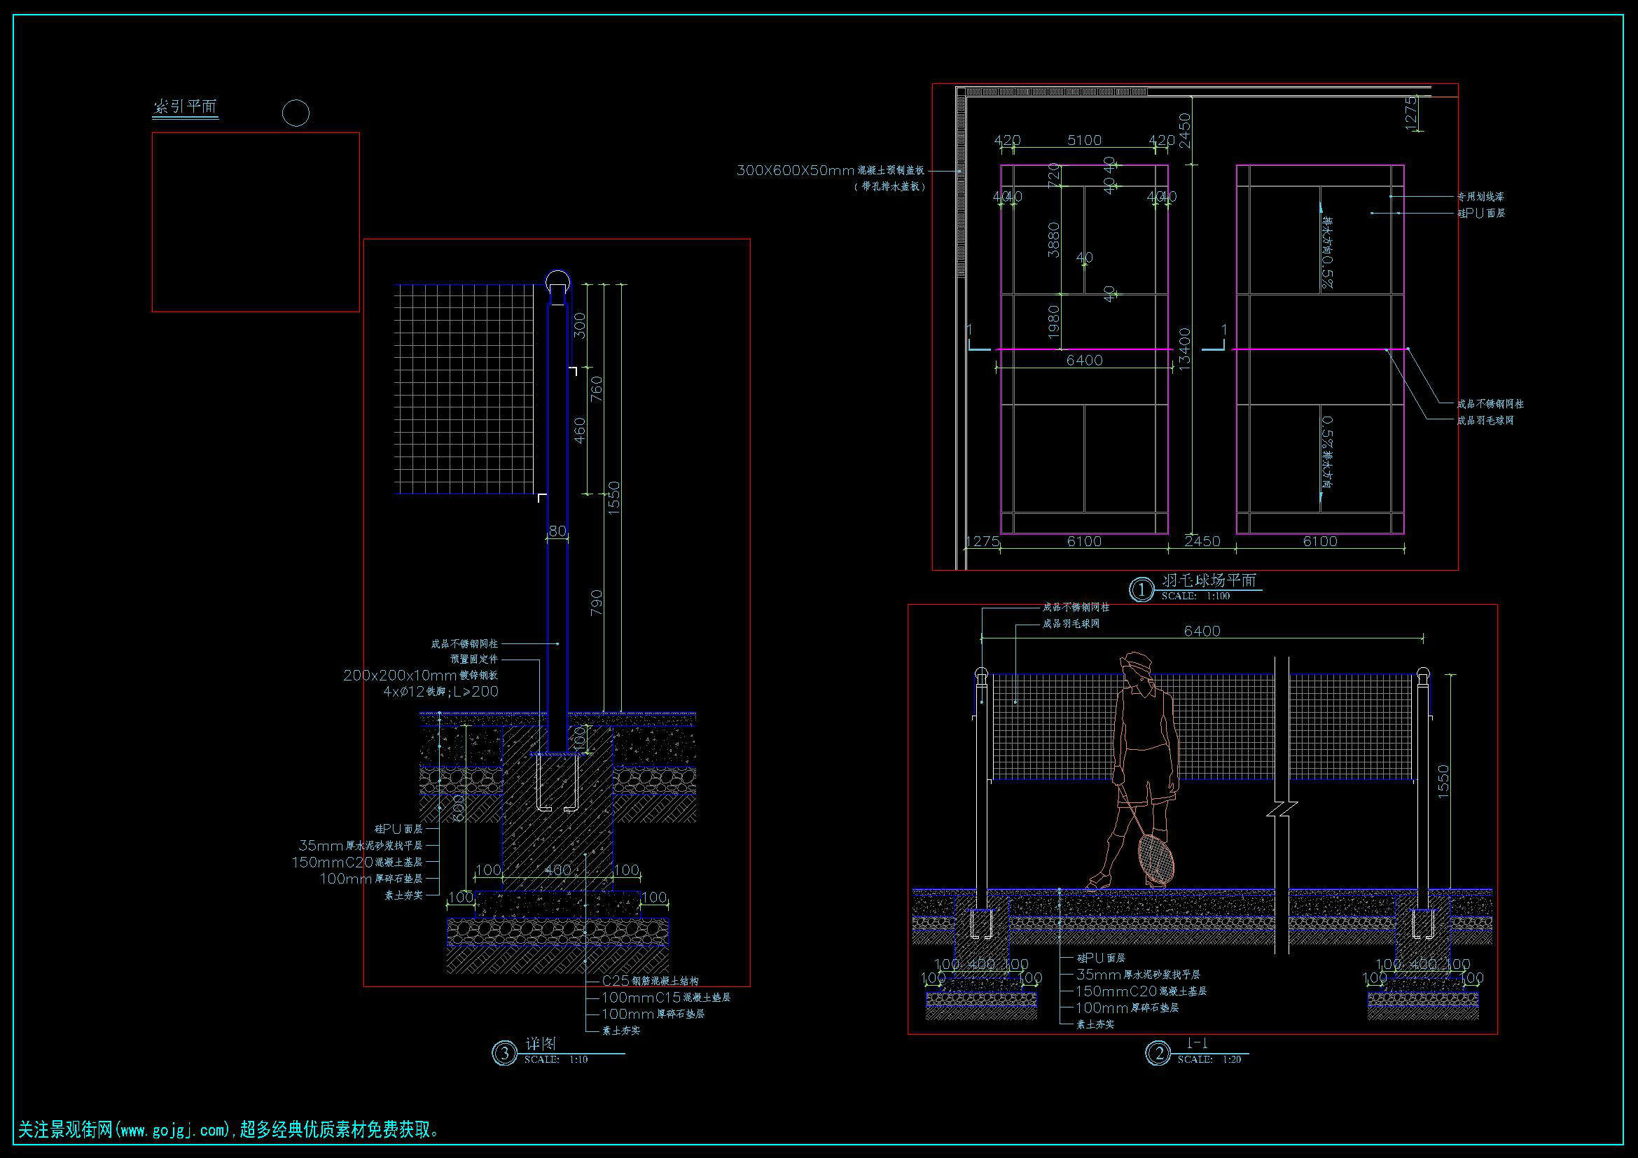Click the circled number 2 section marker
The width and height of the screenshot is (1638, 1158).
(1157, 1054)
